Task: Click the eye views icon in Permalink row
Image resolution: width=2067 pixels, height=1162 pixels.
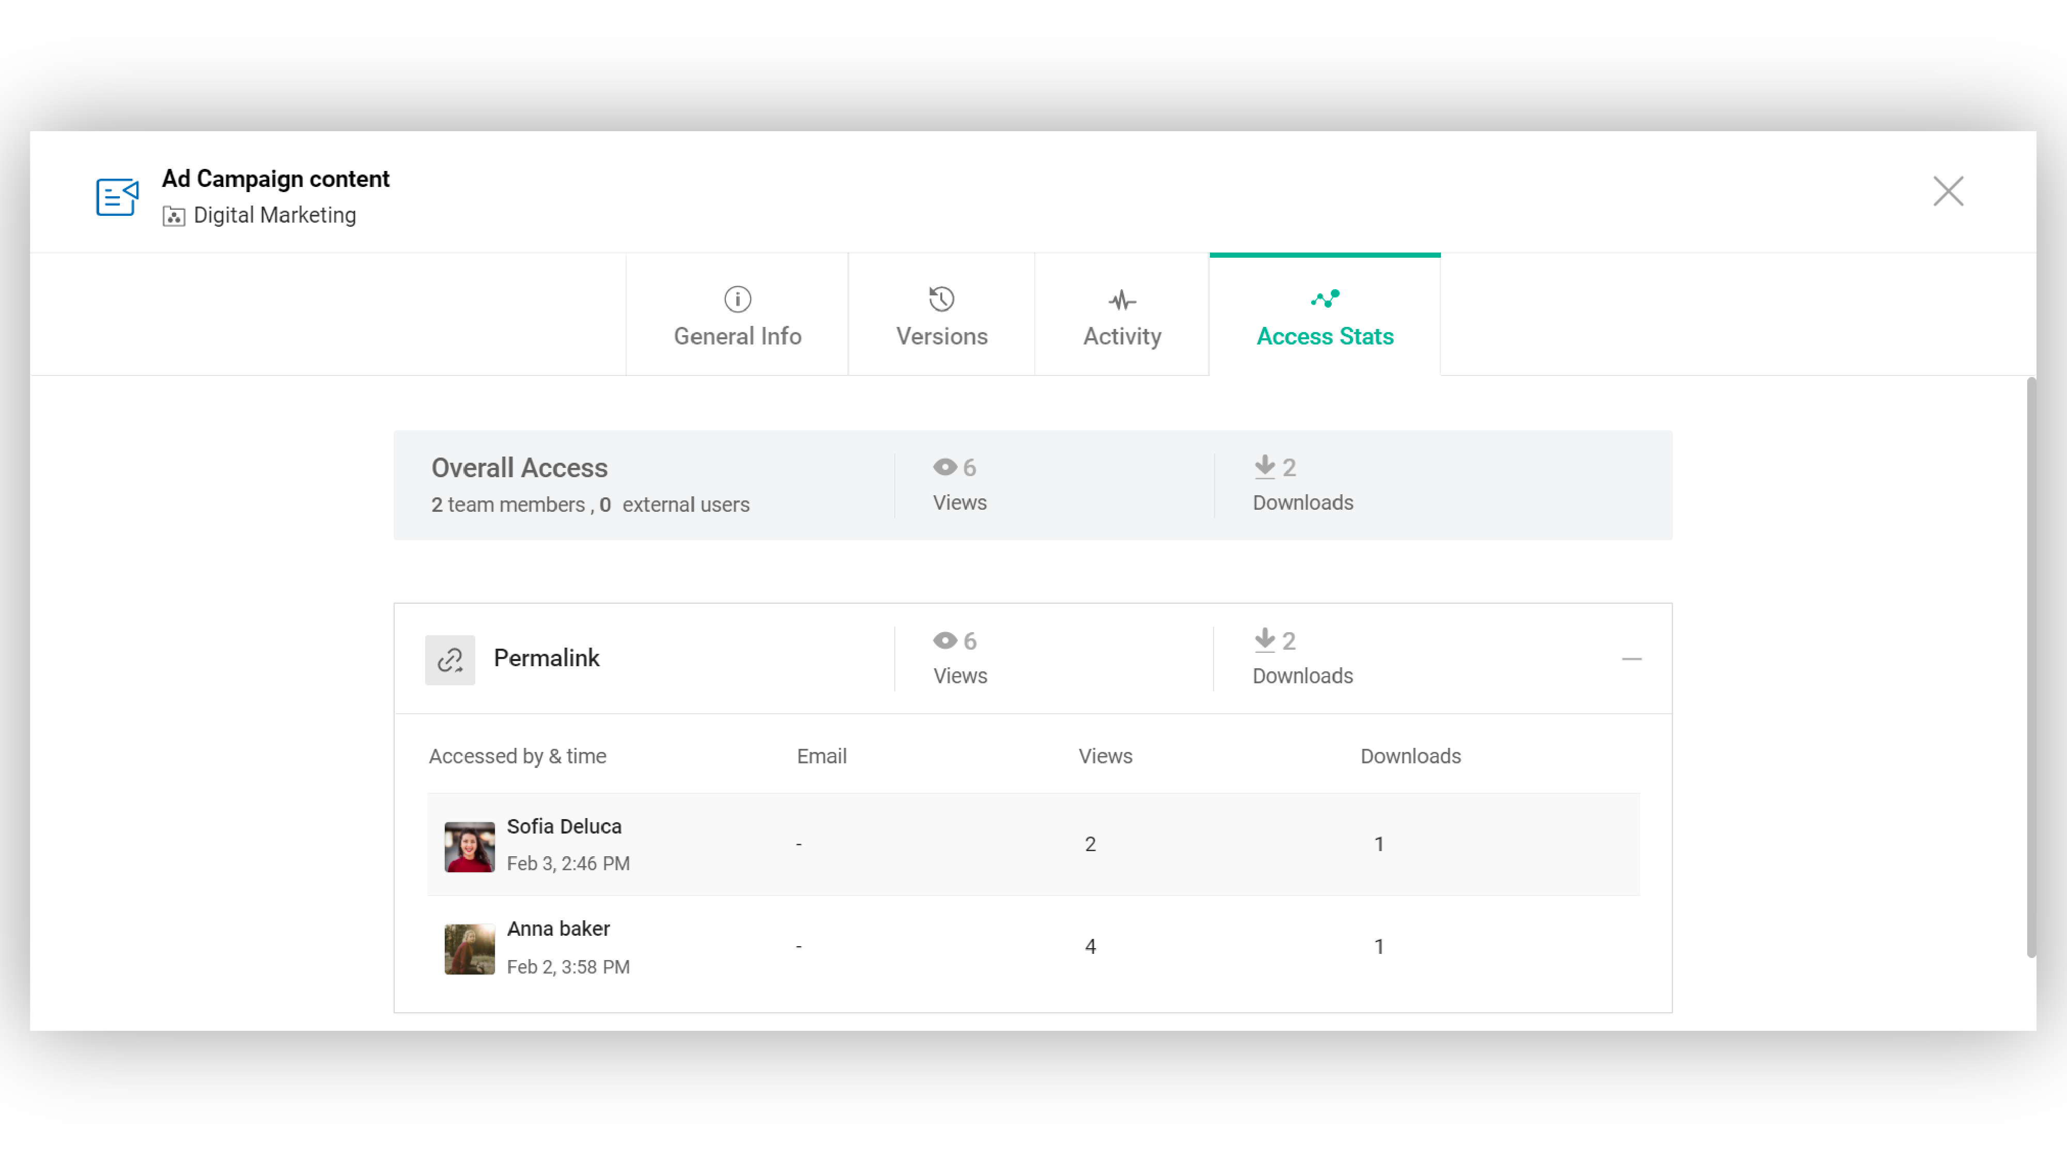Action: tap(944, 640)
